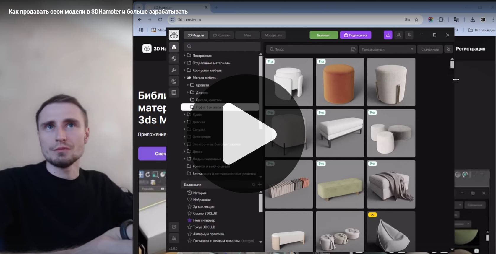Expand the Отделочные материалы folder

pos(185,63)
